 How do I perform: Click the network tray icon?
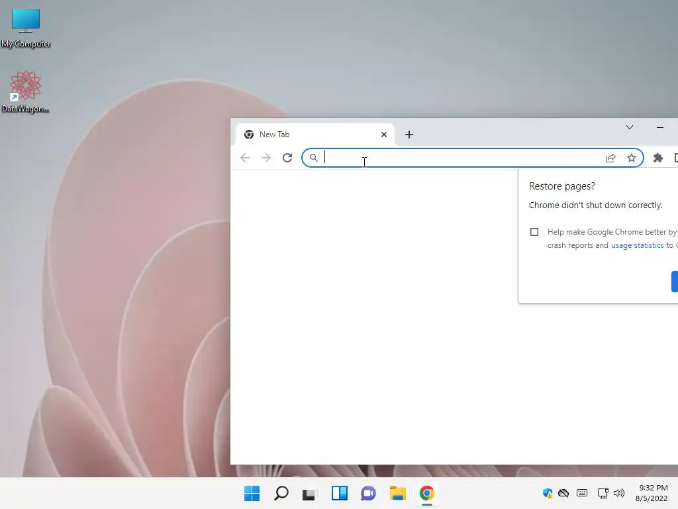click(x=603, y=493)
